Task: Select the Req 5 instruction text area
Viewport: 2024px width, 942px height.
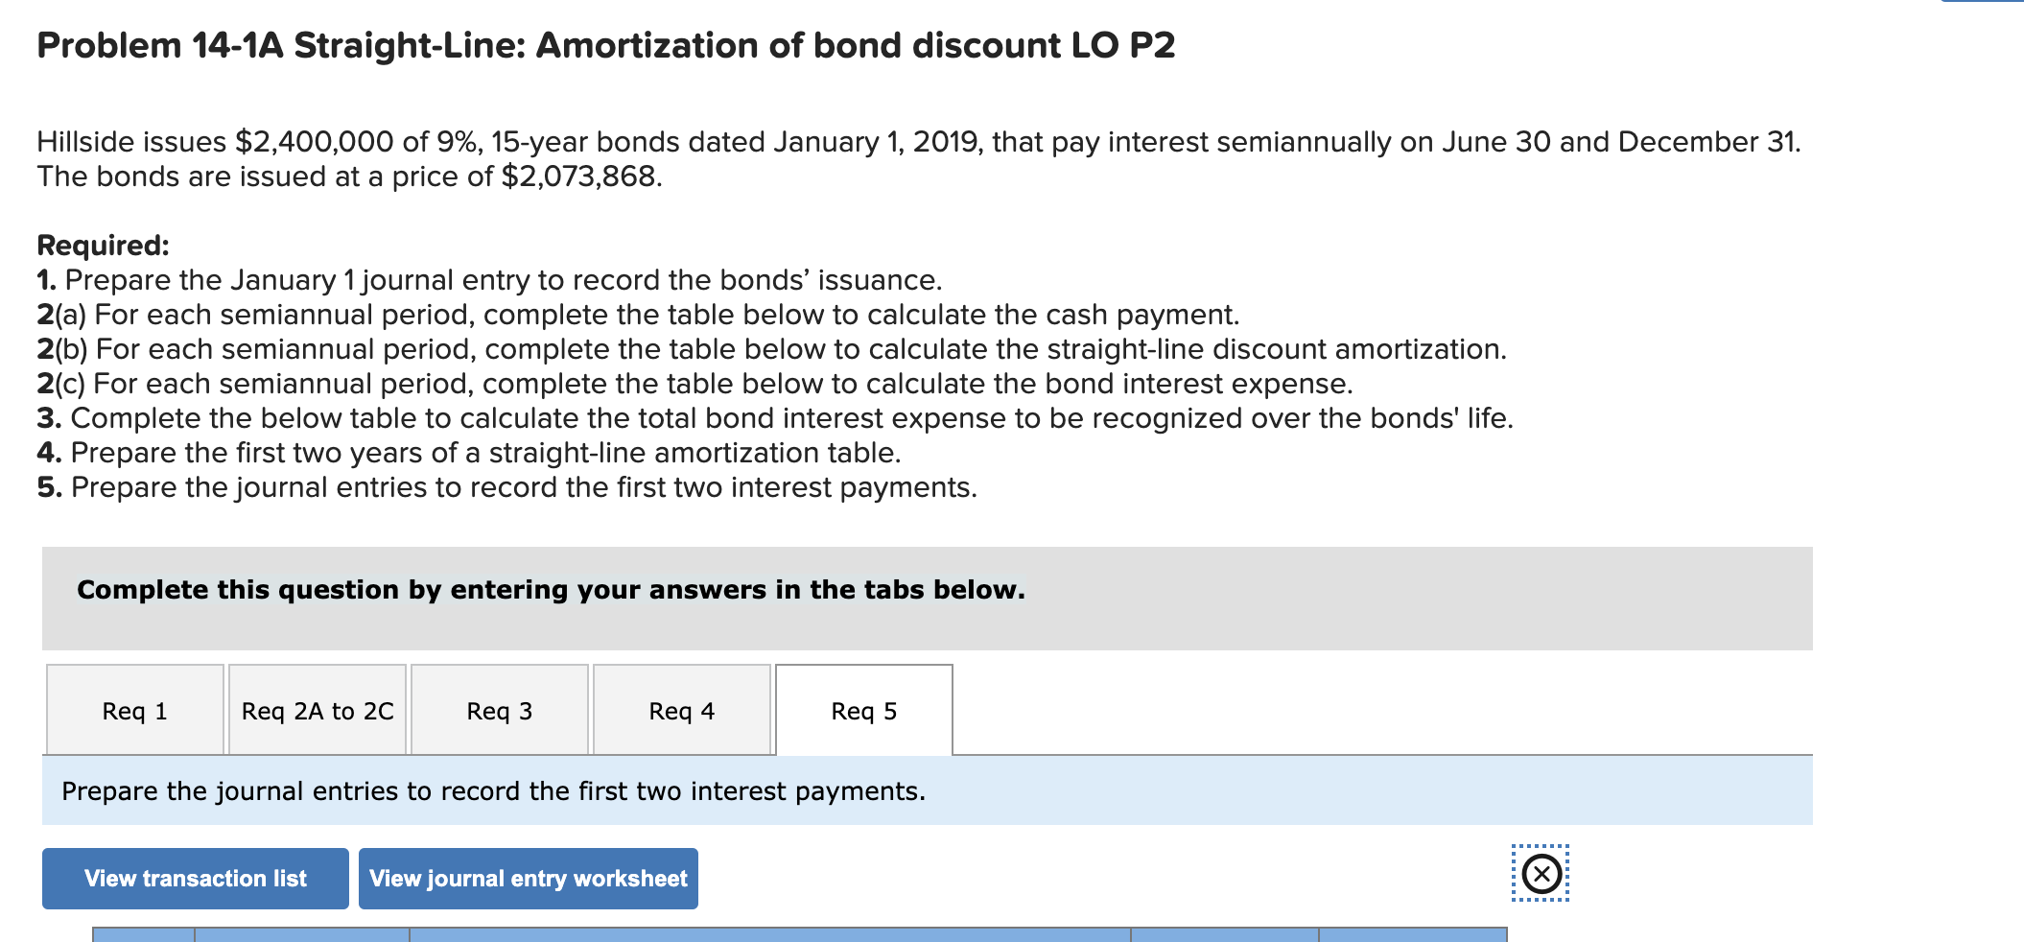Action: [x=926, y=790]
